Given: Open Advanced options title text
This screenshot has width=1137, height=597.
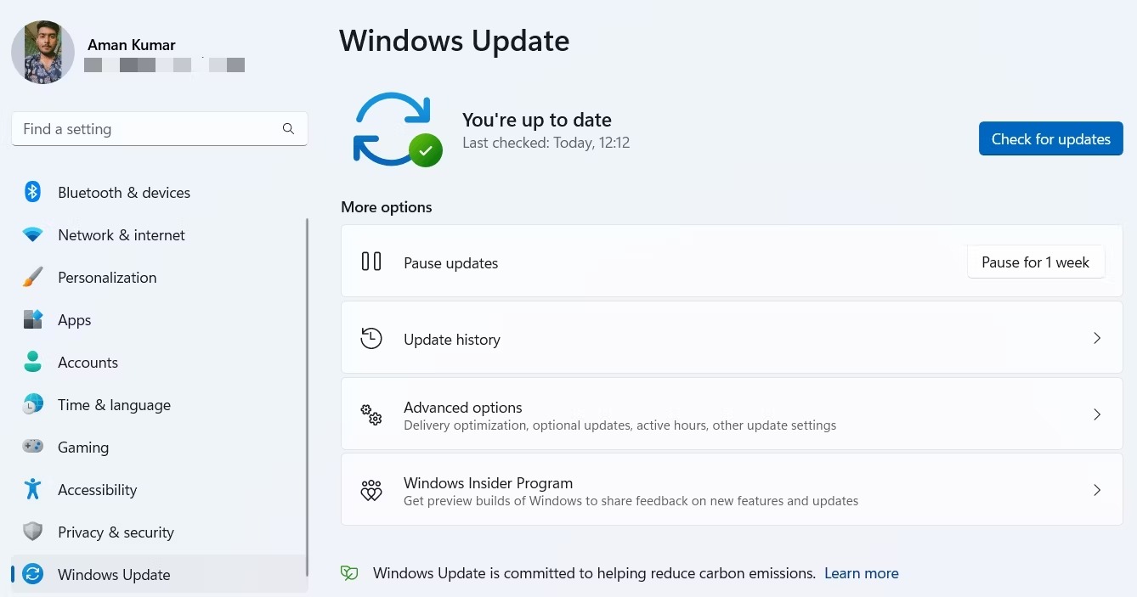Looking at the screenshot, I should [463, 408].
